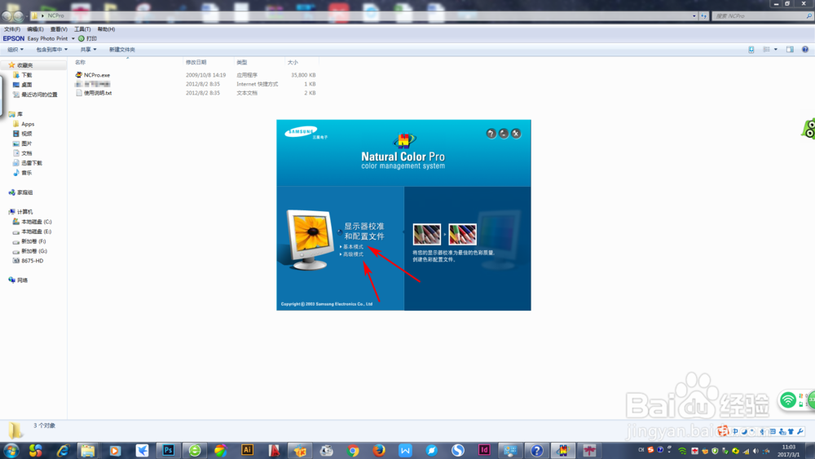Select 收藏夹 in navigation pane
Image resolution: width=815 pixels, height=459 pixels.
click(x=24, y=65)
